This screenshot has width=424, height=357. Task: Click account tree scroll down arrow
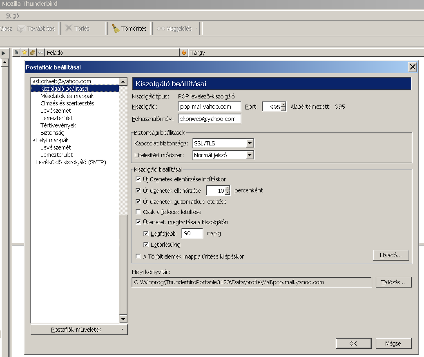(123, 319)
